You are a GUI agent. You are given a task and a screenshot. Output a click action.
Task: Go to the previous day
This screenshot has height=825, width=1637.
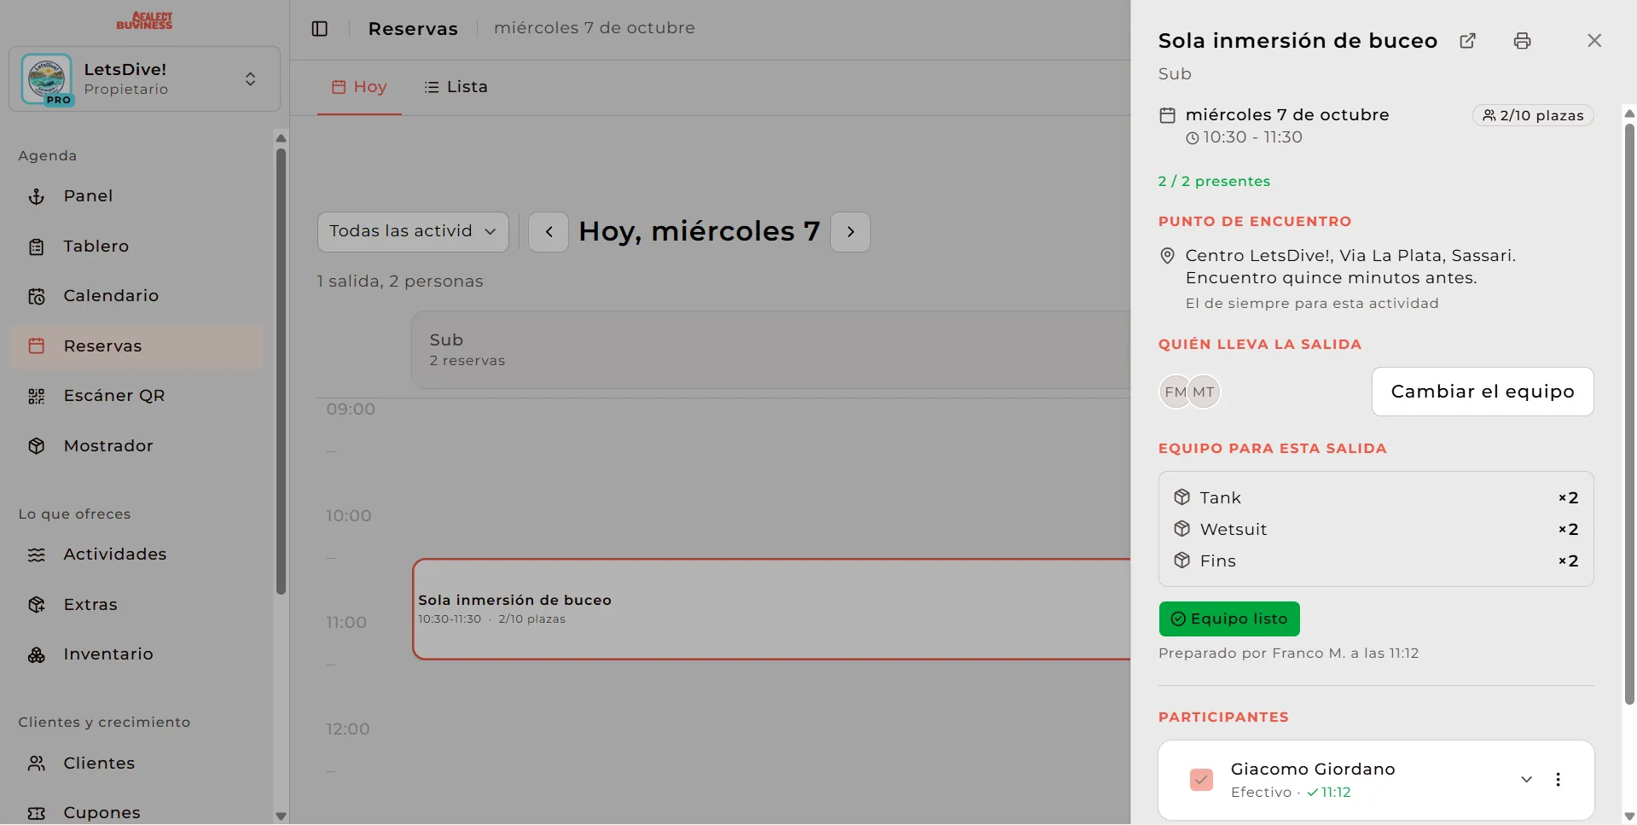549,232
